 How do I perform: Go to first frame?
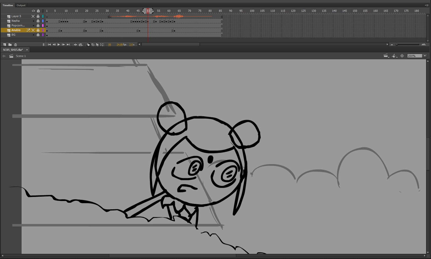[x=49, y=45]
